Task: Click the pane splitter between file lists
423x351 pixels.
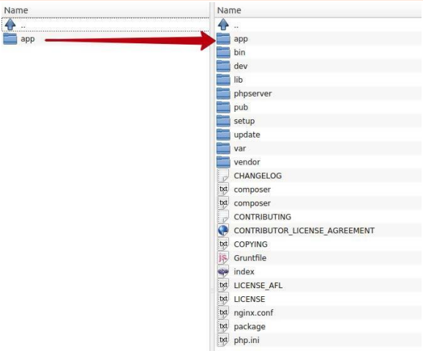Action: [212, 176]
